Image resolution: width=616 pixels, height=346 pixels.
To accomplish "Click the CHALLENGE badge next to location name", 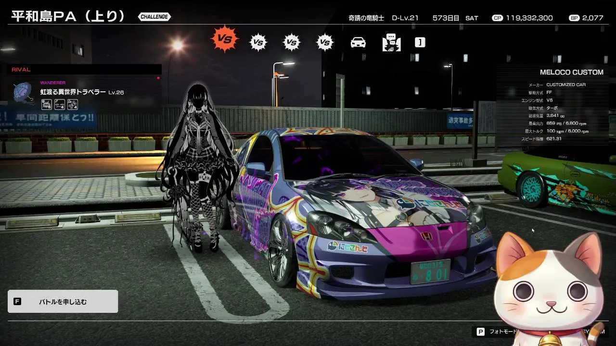I will [x=154, y=17].
